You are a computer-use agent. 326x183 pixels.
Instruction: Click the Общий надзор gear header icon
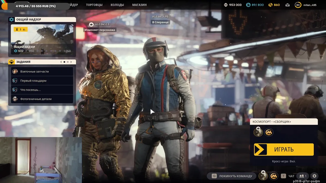(x=11, y=20)
